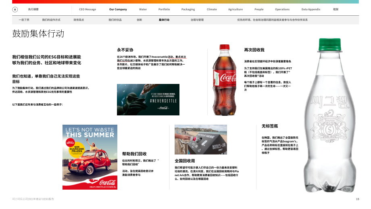This screenshot has height=209, width=371.
Task: Go to the Agriculture tab
Action: point(236,9)
